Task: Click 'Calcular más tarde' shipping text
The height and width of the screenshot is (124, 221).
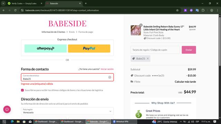Action: coord(185,82)
